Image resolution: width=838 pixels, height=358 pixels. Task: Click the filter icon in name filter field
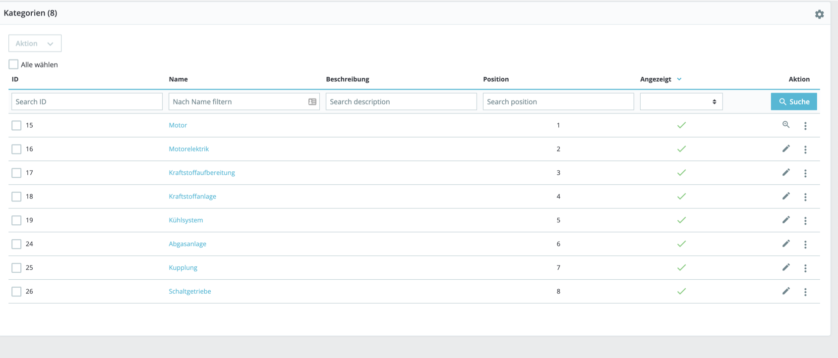click(x=312, y=102)
